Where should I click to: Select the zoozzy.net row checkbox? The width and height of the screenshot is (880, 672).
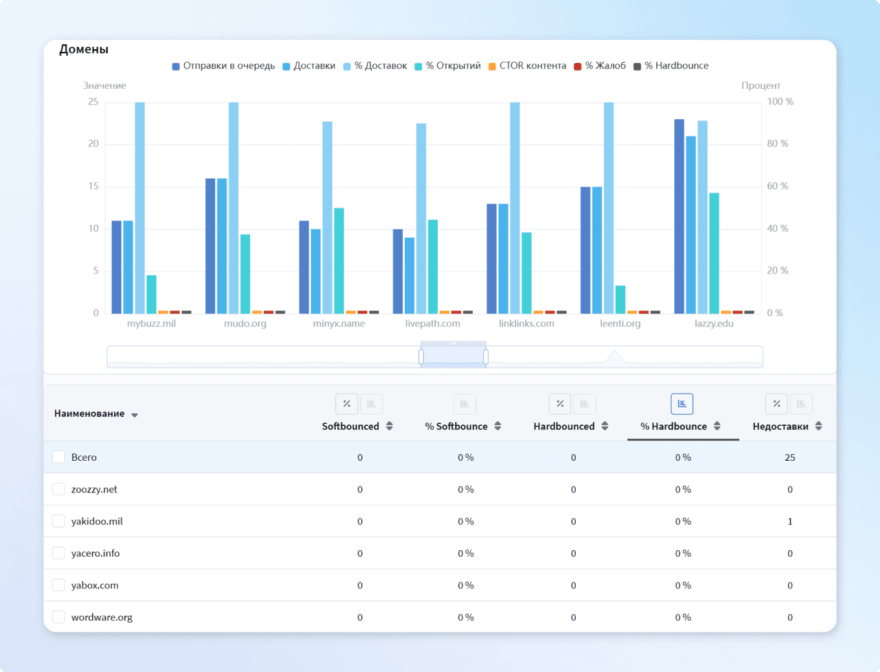(58, 489)
